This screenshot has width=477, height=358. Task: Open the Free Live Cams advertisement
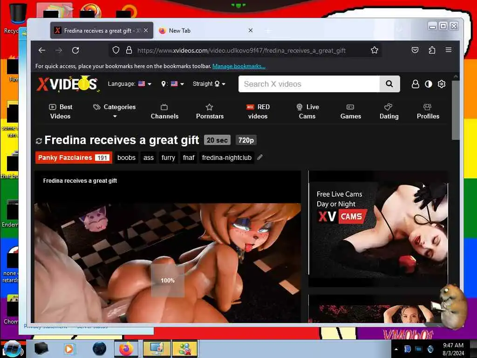click(378, 229)
